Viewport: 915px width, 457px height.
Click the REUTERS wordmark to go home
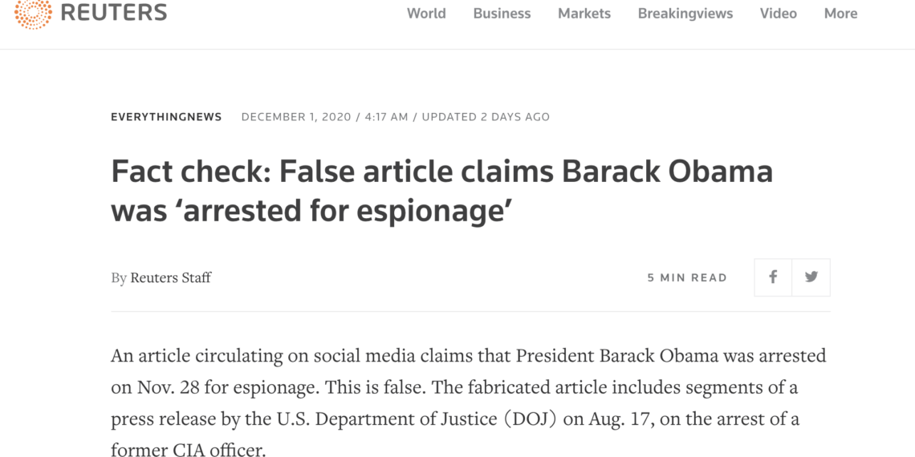coord(114,13)
